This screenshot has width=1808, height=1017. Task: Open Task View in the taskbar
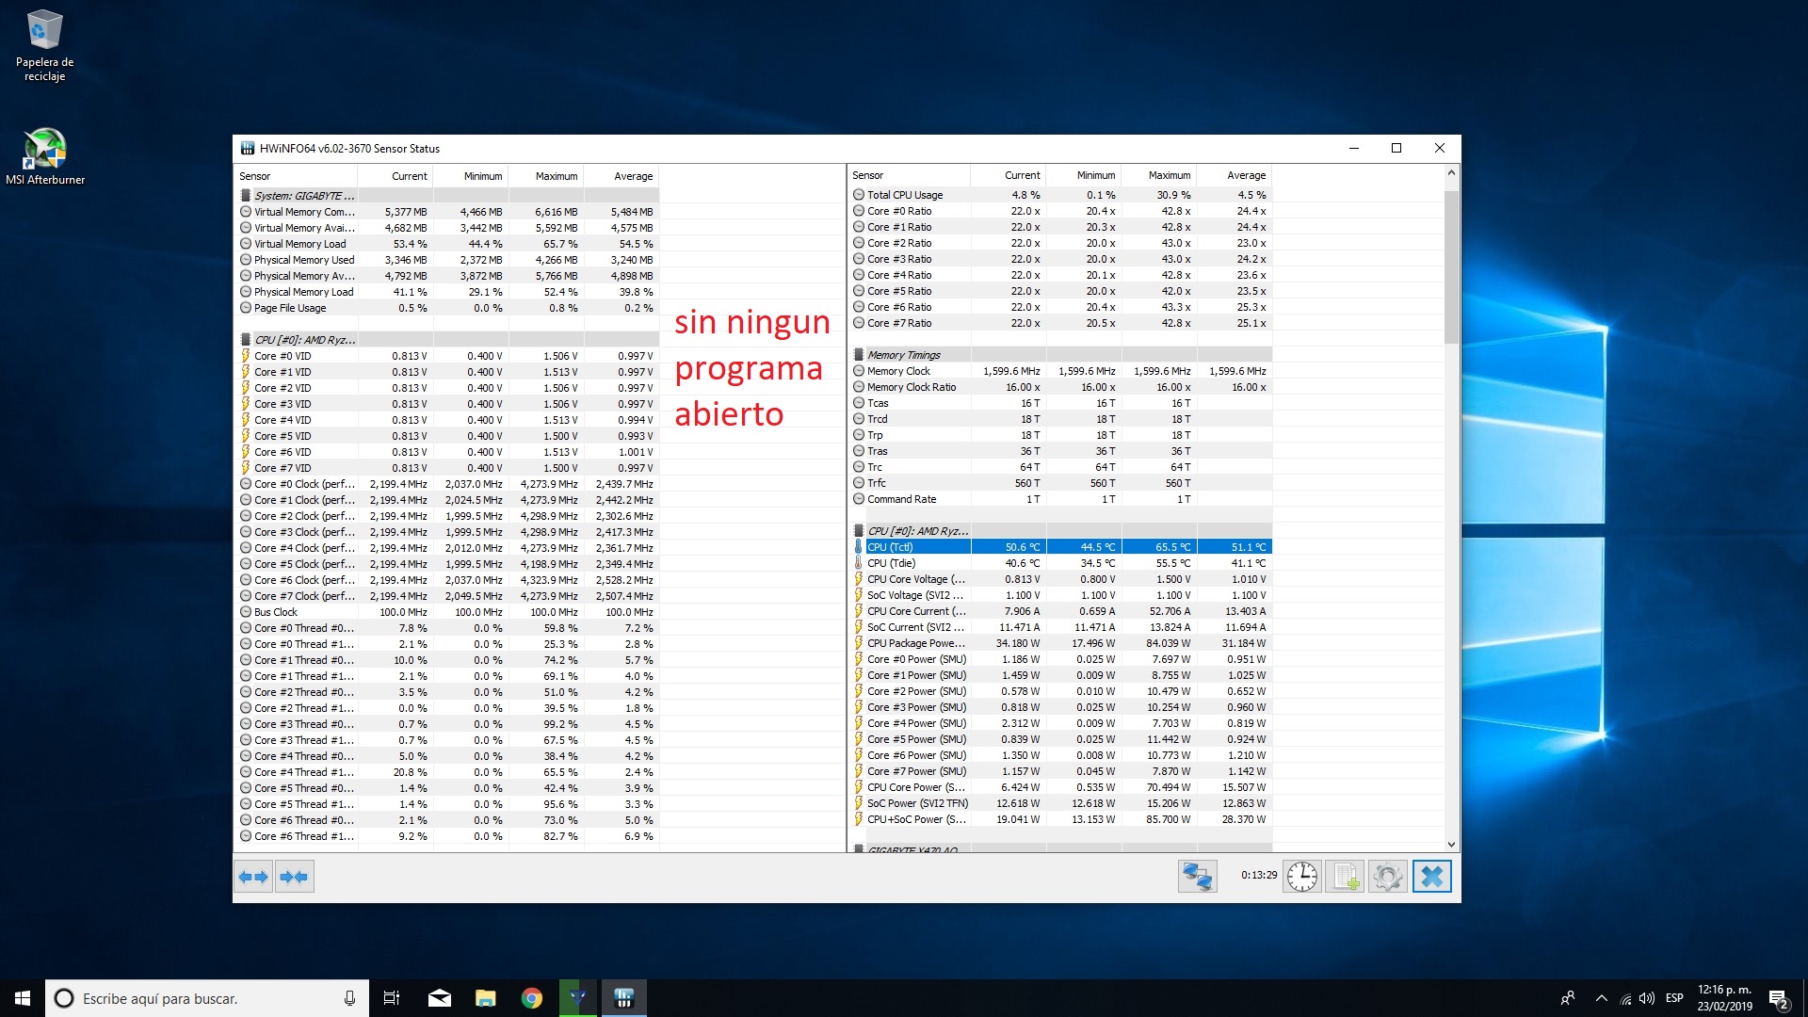pos(392,998)
